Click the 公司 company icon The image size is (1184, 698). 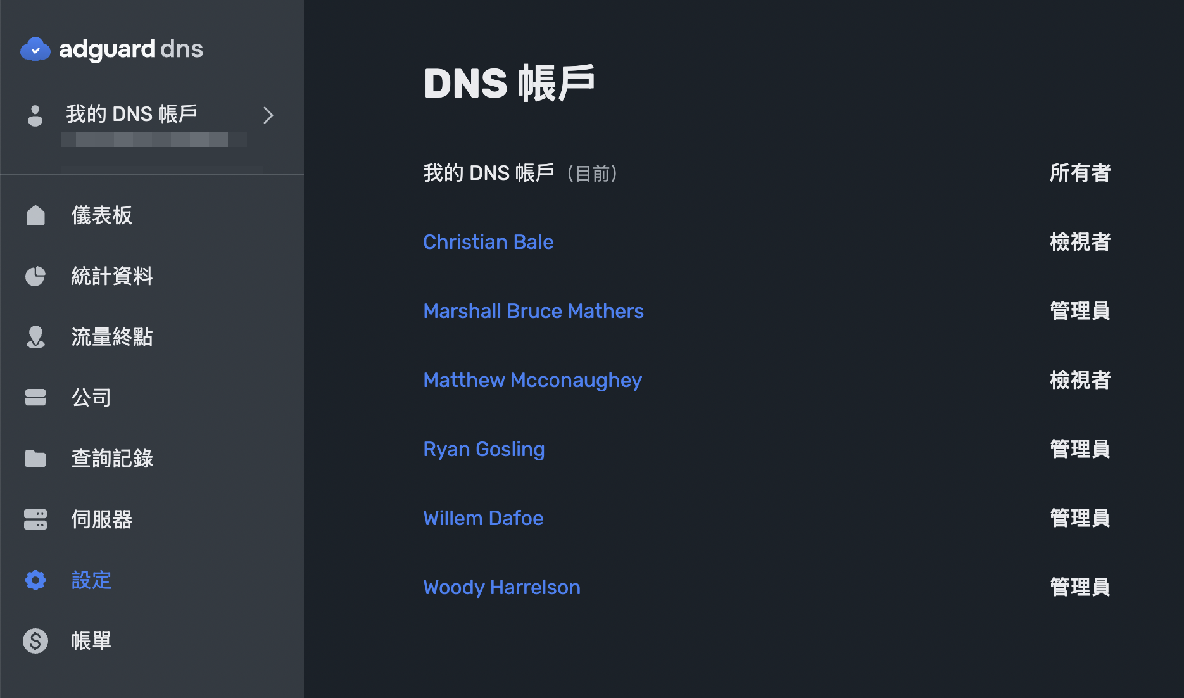pyautogui.click(x=35, y=397)
